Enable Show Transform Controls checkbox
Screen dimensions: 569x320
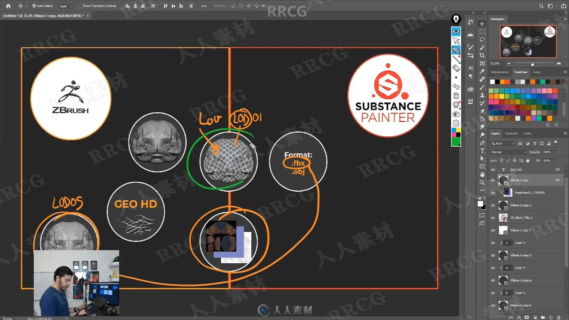tap(80, 6)
